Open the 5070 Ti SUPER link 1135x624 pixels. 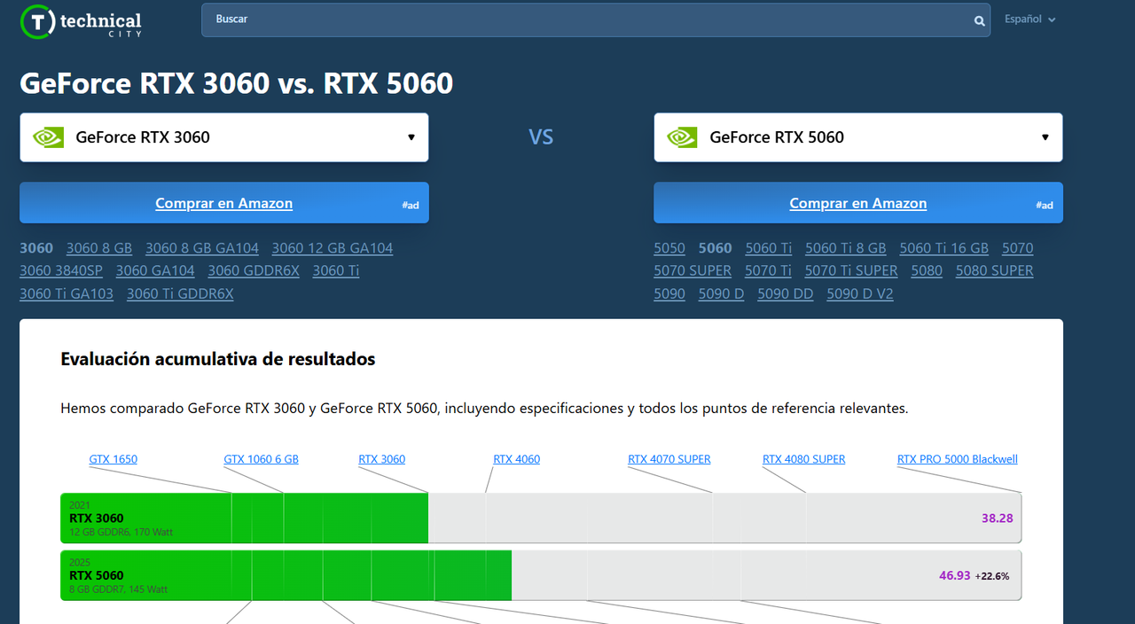[x=851, y=270]
